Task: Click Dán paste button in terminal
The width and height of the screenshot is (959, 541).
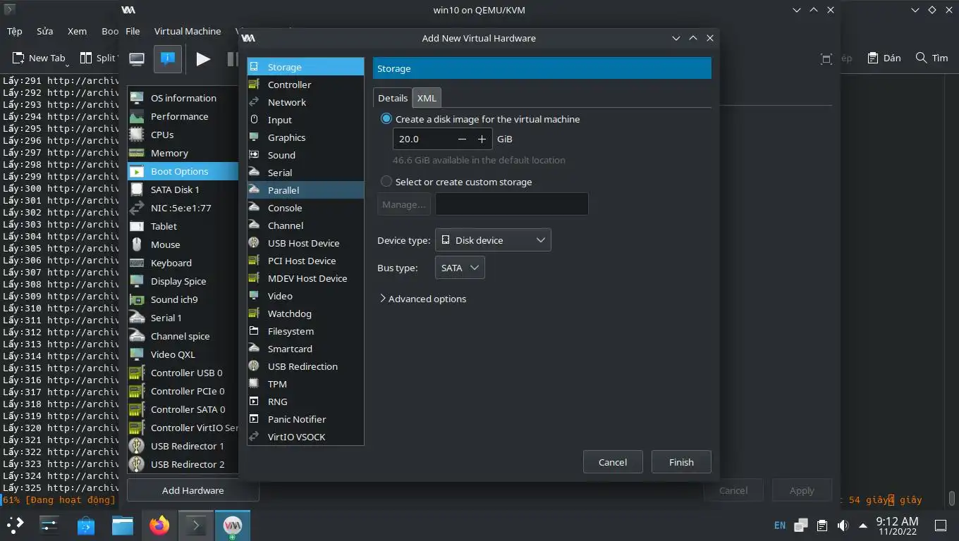Action: coord(884,58)
